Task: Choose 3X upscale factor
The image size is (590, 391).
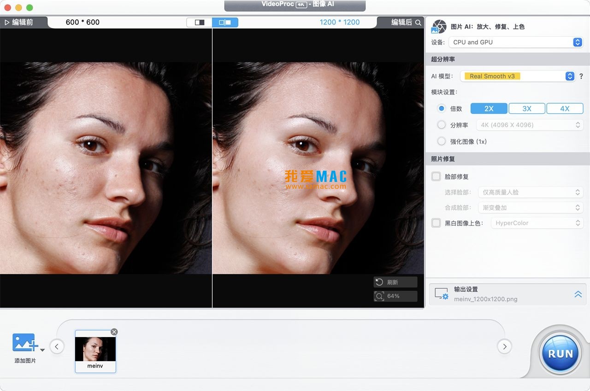Action: pyautogui.click(x=527, y=109)
